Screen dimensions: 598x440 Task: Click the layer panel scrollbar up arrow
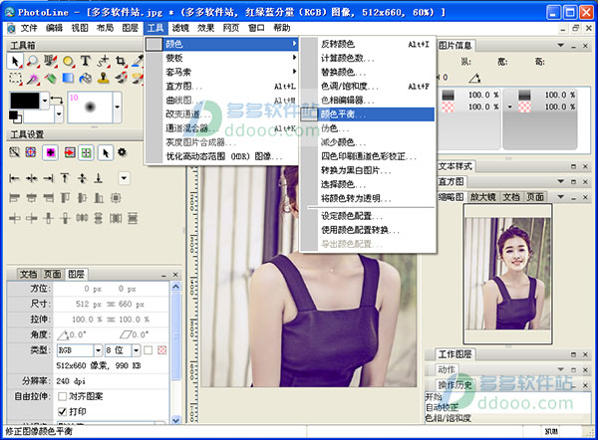click(x=175, y=287)
